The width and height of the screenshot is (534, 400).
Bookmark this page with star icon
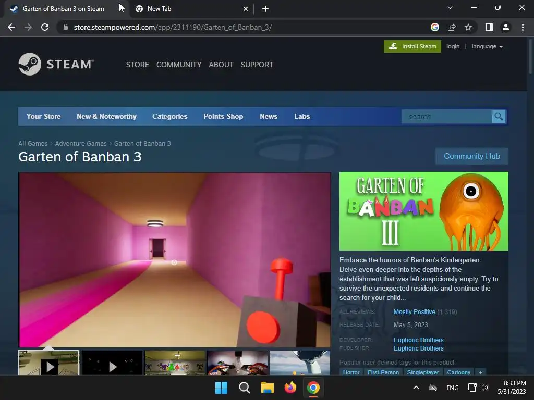(468, 27)
